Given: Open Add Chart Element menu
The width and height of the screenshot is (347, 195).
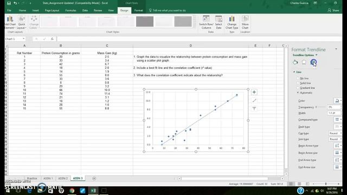Looking at the screenshot, I should (x=10, y=22).
